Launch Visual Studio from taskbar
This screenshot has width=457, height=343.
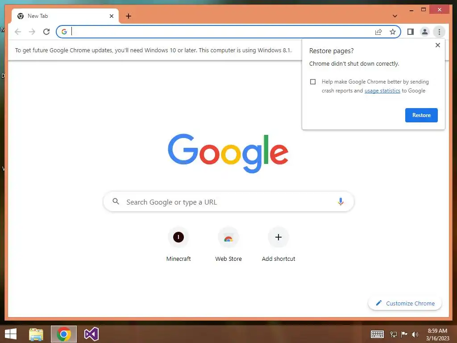tap(91, 334)
